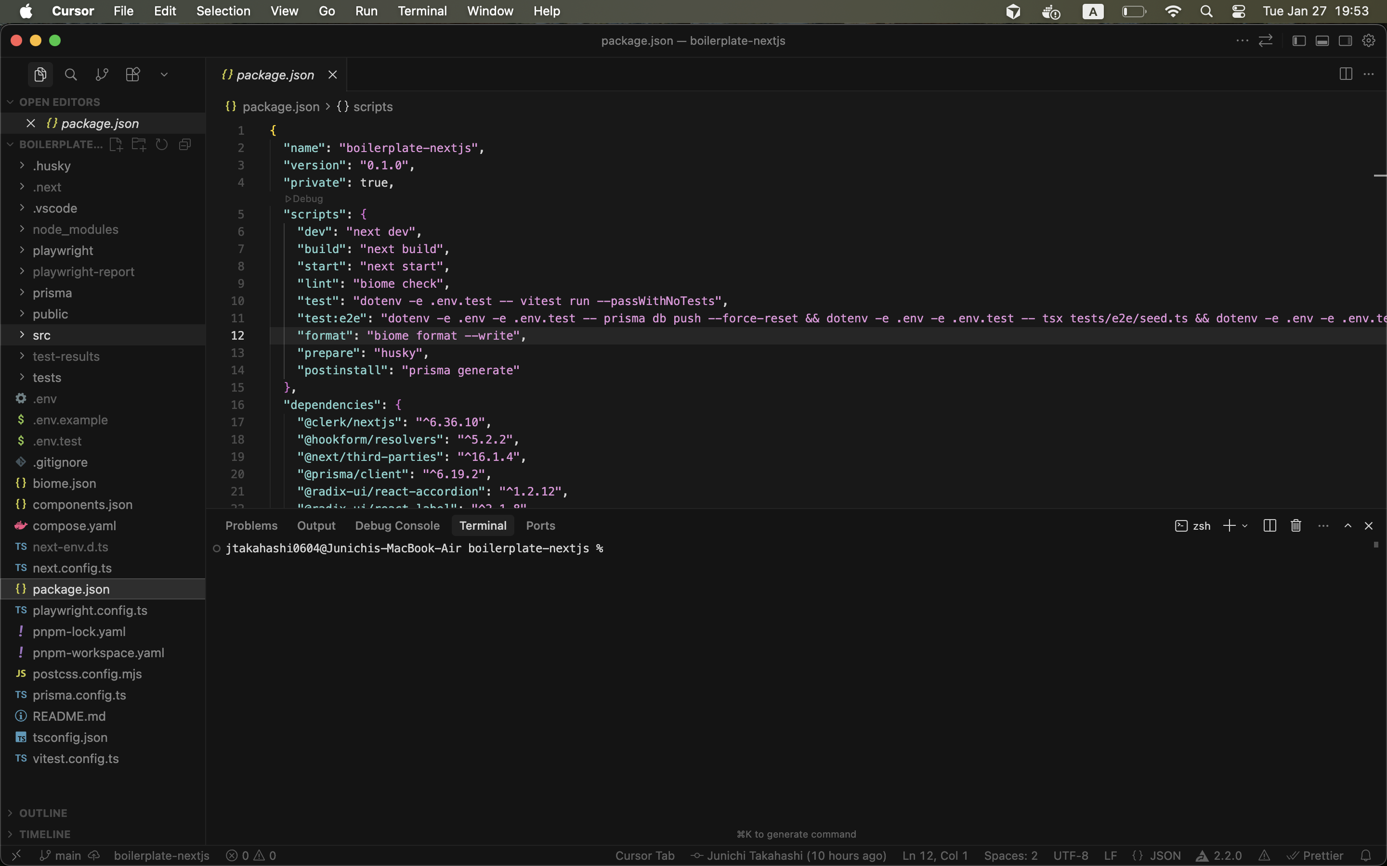
Task: Collapse all folders in explorer
Action: click(x=184, y=144)
